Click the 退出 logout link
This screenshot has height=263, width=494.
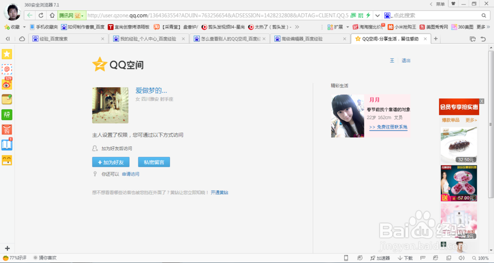pyautogui.click(x=406, y=61)
